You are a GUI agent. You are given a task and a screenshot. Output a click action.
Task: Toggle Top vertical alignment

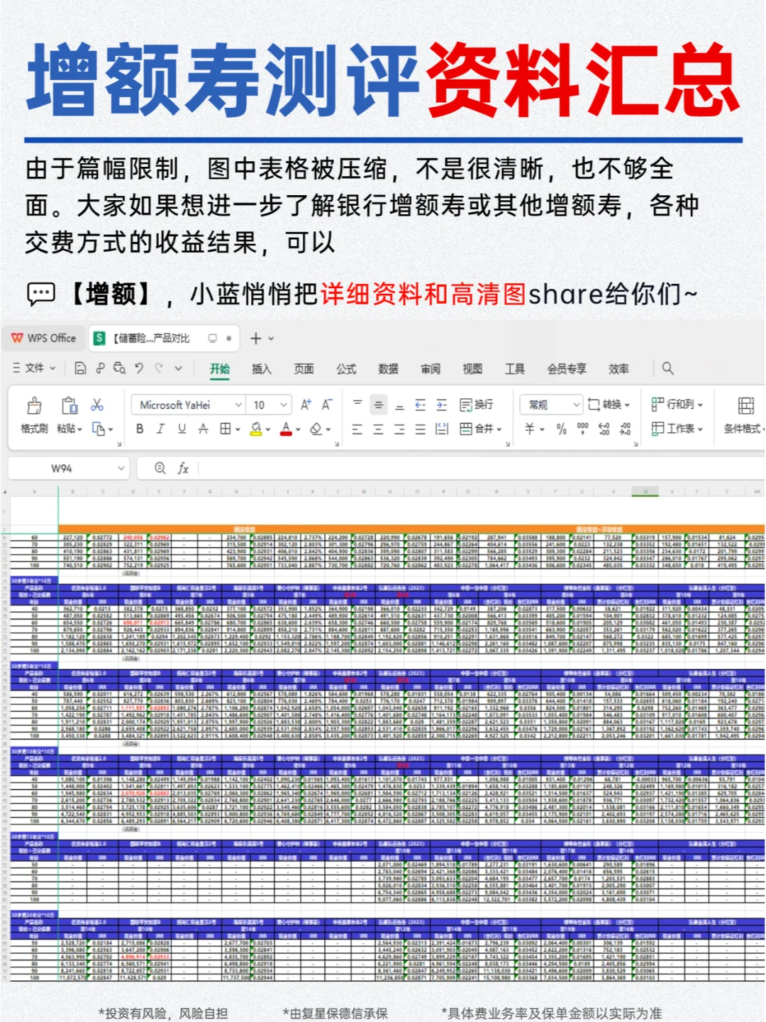tap(357, 404)
